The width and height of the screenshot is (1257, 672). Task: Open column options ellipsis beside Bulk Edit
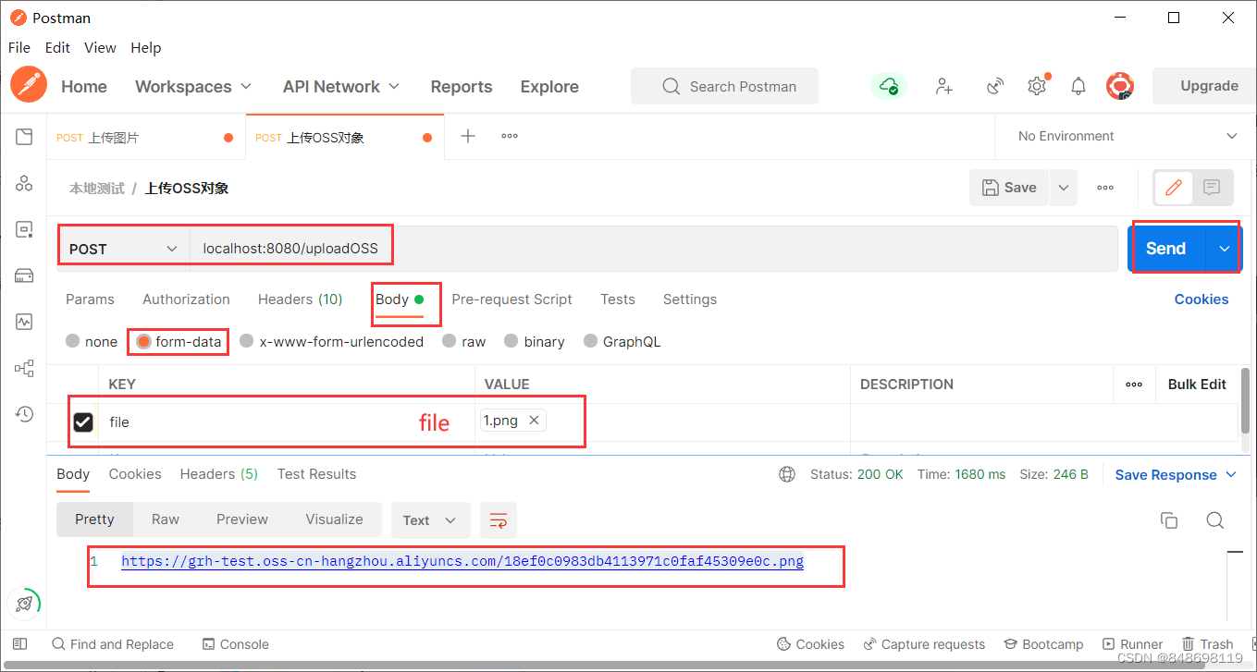tap(1134, 385)
